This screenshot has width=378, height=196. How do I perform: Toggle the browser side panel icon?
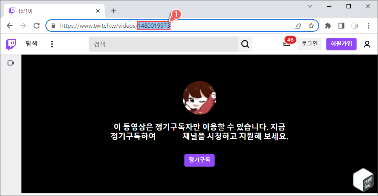pos(341,26)
